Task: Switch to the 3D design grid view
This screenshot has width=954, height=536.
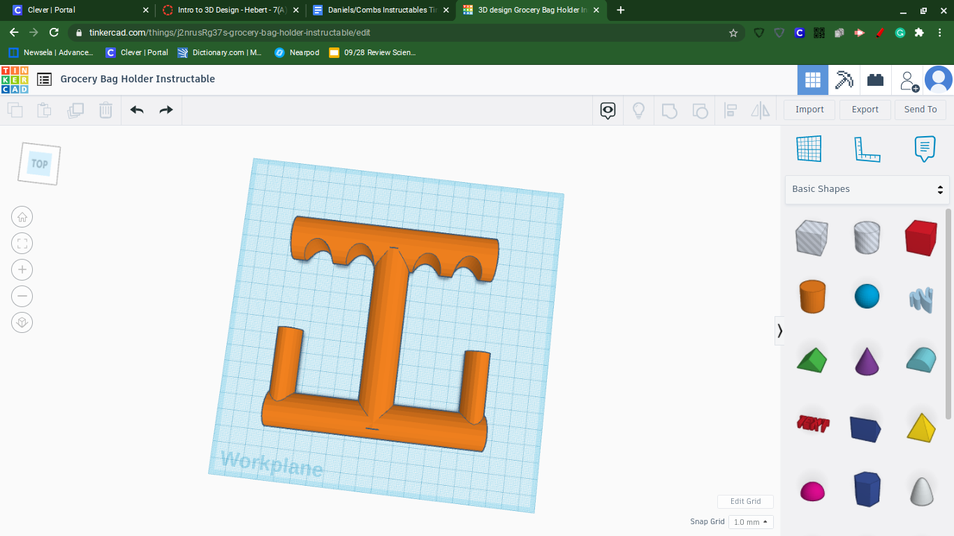Action: pyautogui.click(x=813, y=80)
